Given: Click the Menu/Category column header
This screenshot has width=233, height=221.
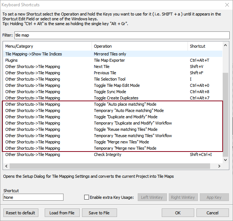Looking at the screenshot, I should [x=47, y=46].
